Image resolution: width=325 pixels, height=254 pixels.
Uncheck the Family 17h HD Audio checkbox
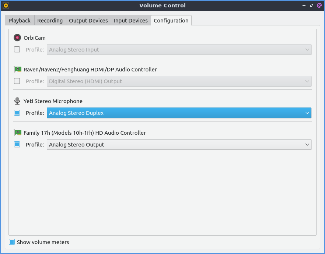point(17,145)
